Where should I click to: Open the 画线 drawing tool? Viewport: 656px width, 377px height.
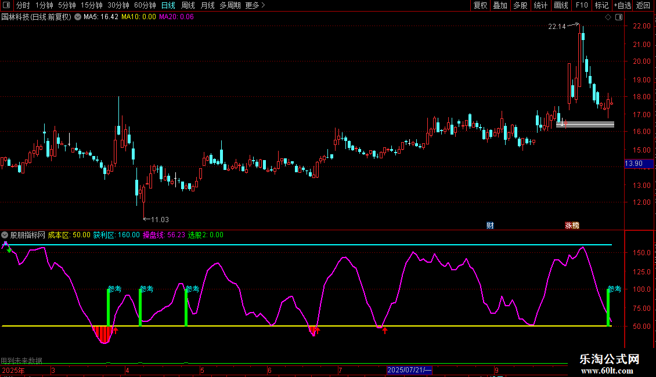[561, 6]
